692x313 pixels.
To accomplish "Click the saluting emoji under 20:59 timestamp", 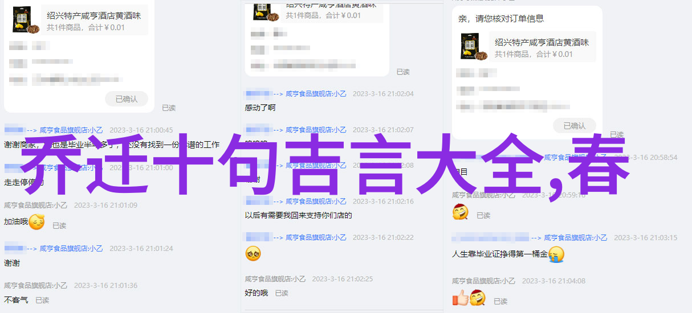I will click(461, 212).
